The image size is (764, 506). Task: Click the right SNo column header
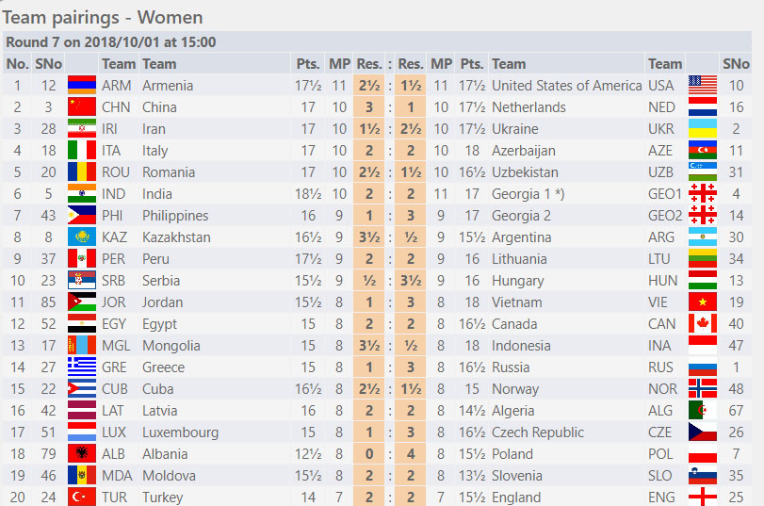[737, 64]
